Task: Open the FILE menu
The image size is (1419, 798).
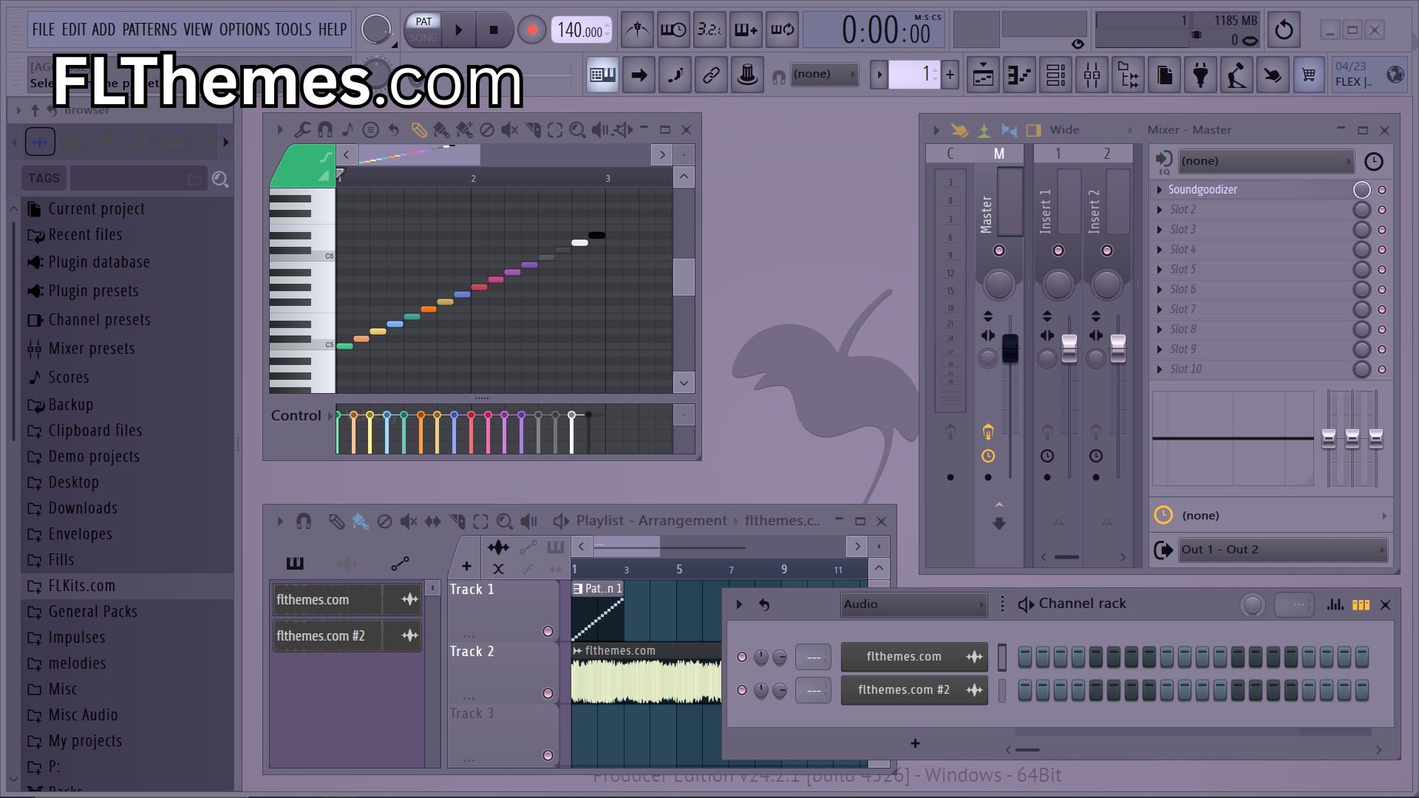Action: [x=44, y=30]
